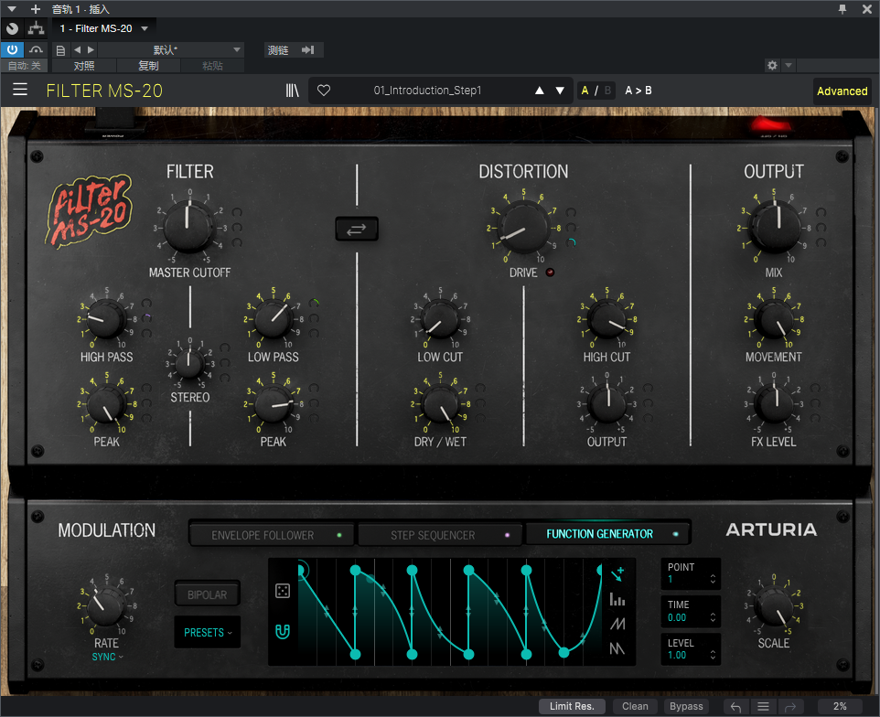Click the 01_Introduction_Step1 preset name

click(x=428, y=91)
